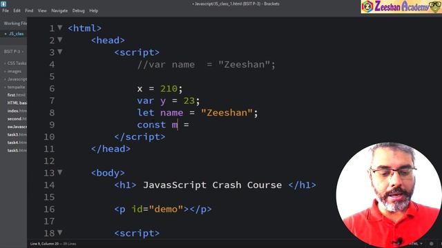Click line number 9 in the gutter
The image size is (442, 248).
point(52,125)
